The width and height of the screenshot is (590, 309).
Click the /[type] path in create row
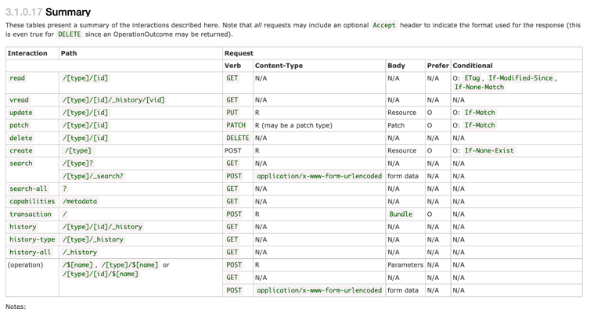pyautogui.click(x=78, y=151)
